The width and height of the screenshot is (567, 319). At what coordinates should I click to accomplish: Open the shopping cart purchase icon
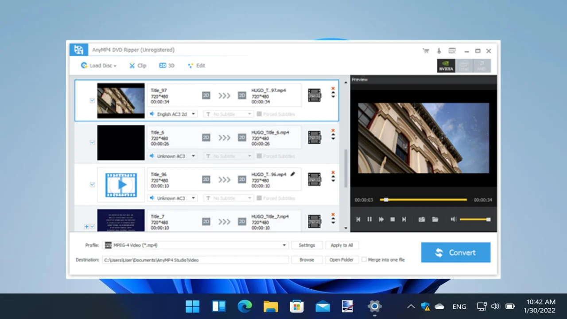point(426,51)
